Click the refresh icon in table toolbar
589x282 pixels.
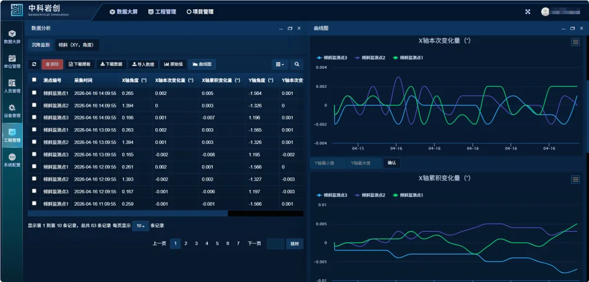click(34, 64)
